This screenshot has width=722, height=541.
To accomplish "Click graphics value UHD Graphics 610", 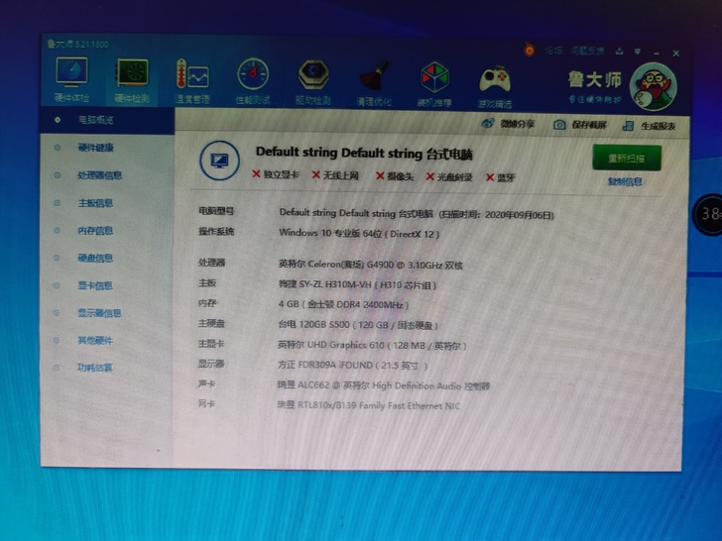I will (x=372, y=346).
